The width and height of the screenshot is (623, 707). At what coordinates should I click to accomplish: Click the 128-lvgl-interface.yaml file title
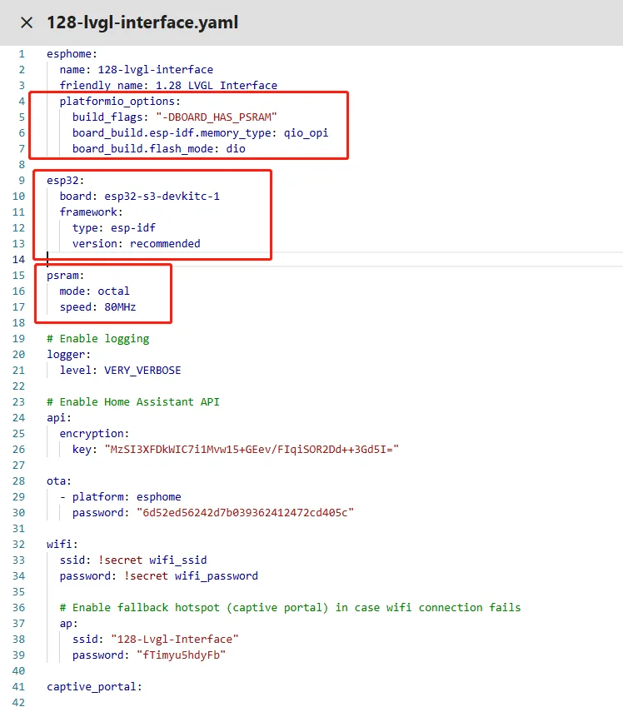(x=142, y=22)
